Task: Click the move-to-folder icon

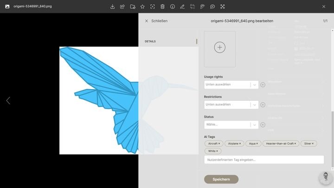Action: click(133, 6)
